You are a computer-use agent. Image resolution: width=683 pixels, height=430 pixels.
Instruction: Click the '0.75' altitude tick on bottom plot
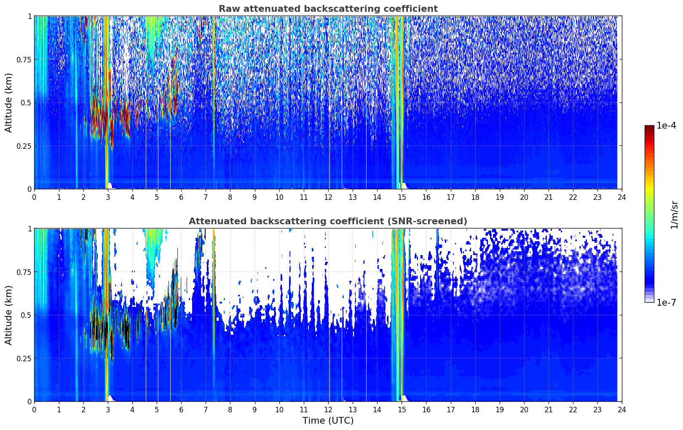click(x=24, y=272)
